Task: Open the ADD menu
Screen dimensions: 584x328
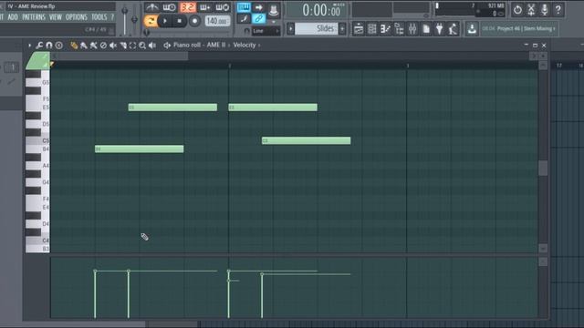Action: (13, 17)
